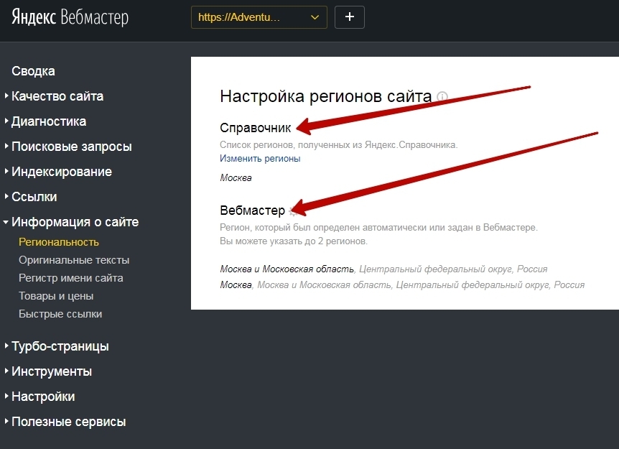Open Оригинальные тексты page
The image size is (619, 449).
point(75,260)
